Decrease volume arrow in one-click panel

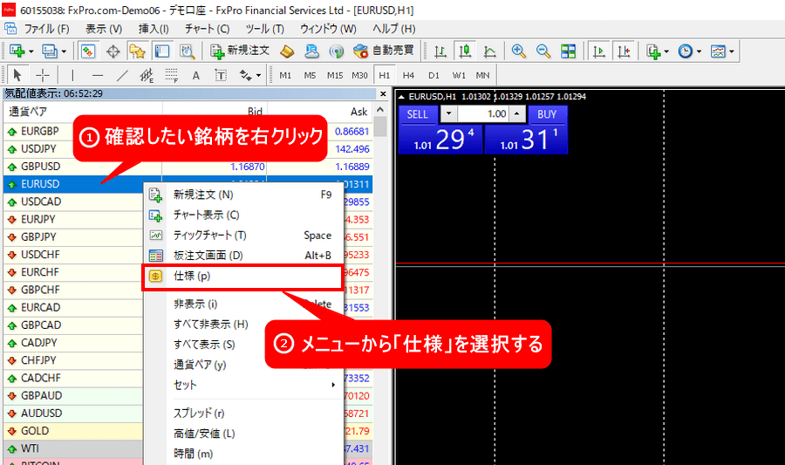click(x=448, y=113)
